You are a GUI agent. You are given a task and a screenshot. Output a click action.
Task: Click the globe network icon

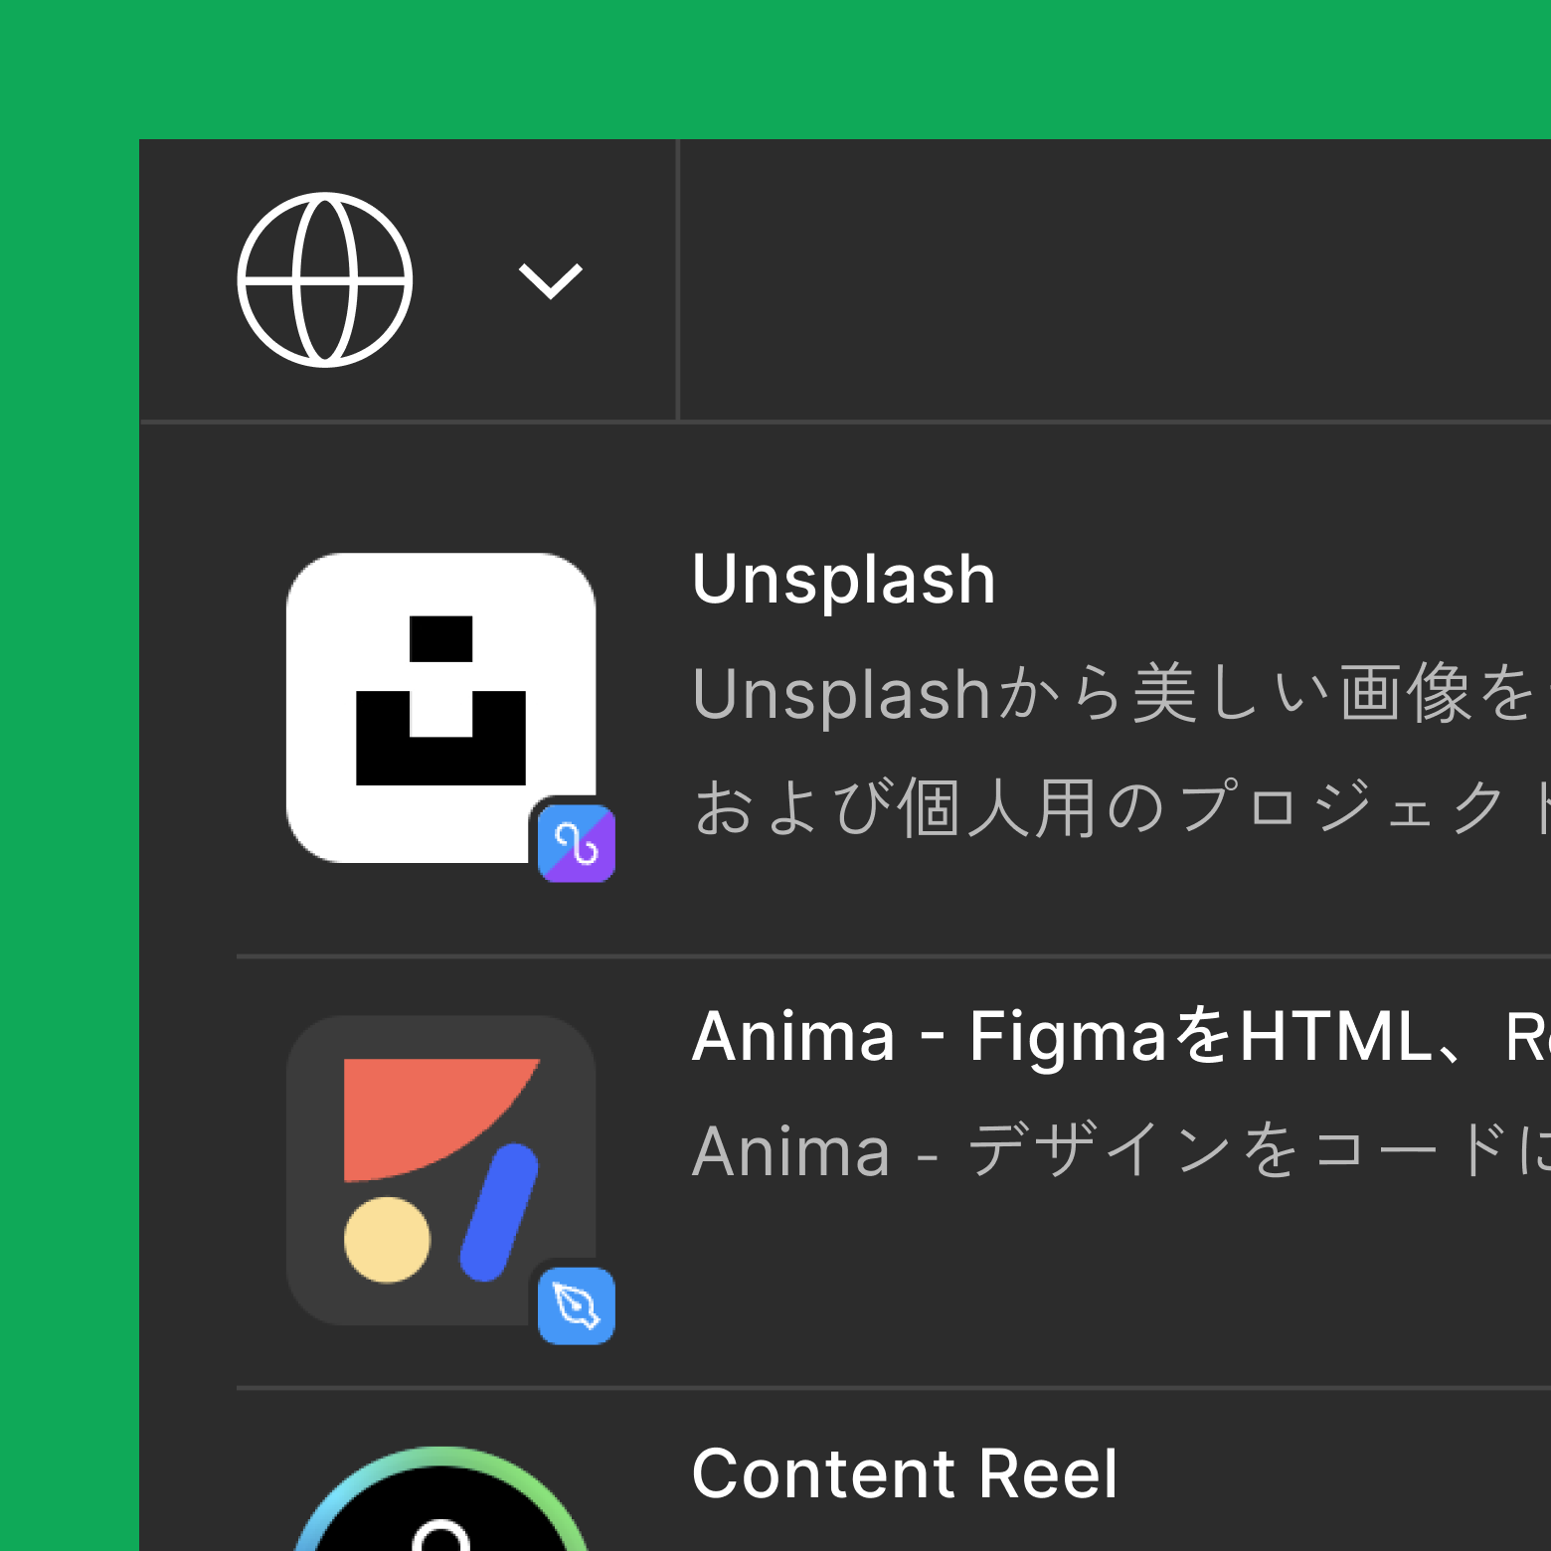click(x=324, y=280)
